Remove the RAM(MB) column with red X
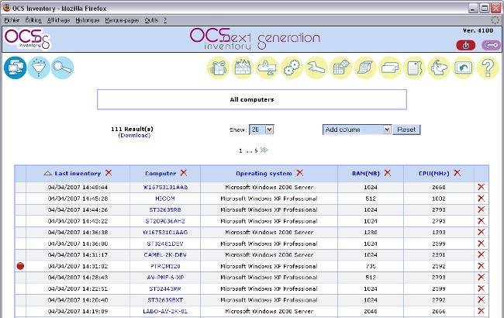Image resolution: width=504 pixels, height=318 pixels. [x=387, y=173]
